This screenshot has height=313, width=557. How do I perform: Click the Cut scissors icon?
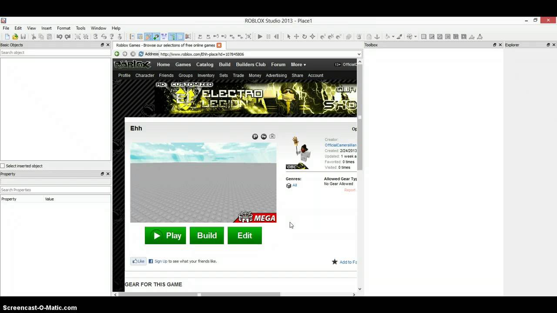pos(34,37)
